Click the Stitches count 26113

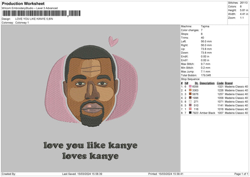[x=244, y=3]
